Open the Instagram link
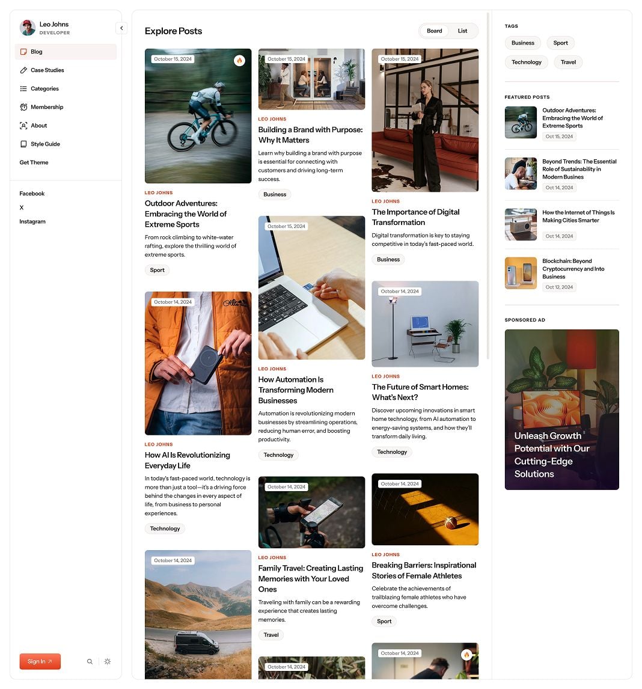The width and height of the screenshot is (642, 689). point(32,222)
